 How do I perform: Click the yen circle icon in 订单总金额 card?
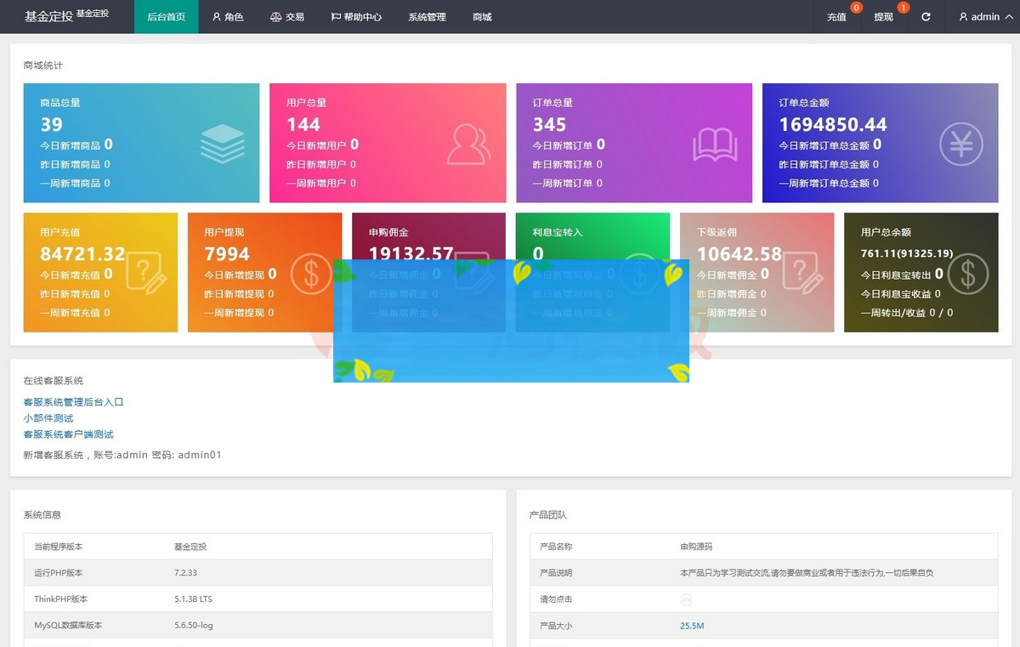pos(961,144)
